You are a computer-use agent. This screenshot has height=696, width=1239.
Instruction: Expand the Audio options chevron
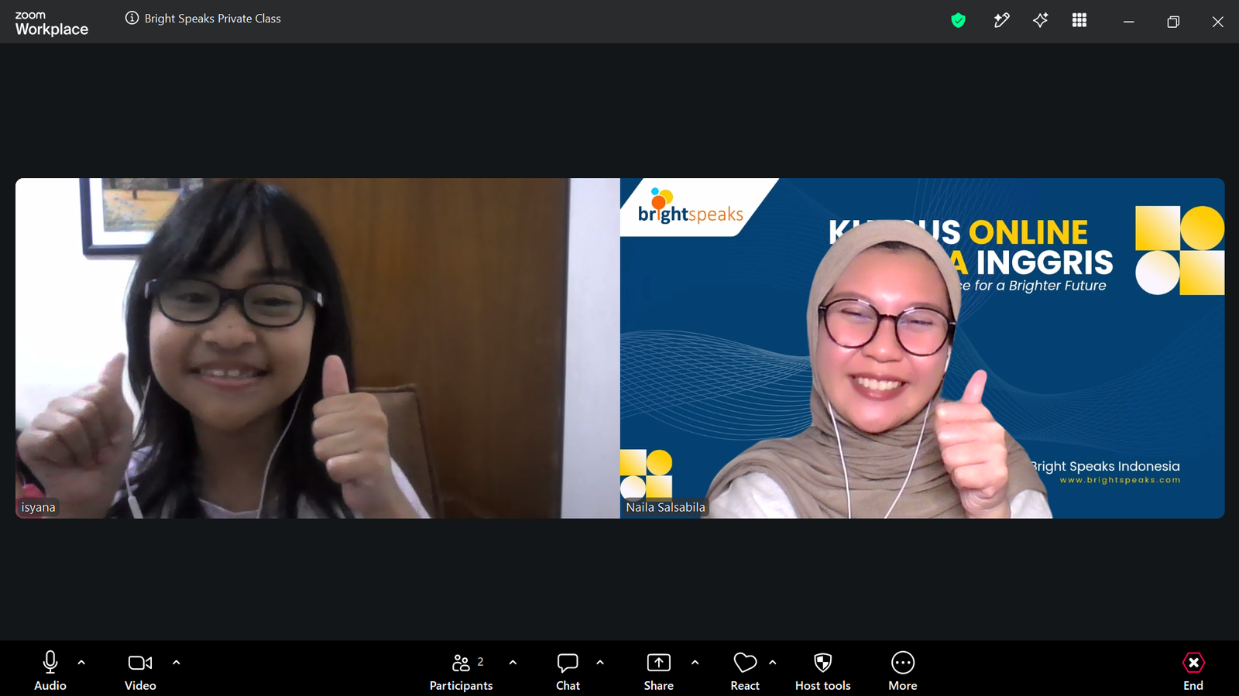81,663
